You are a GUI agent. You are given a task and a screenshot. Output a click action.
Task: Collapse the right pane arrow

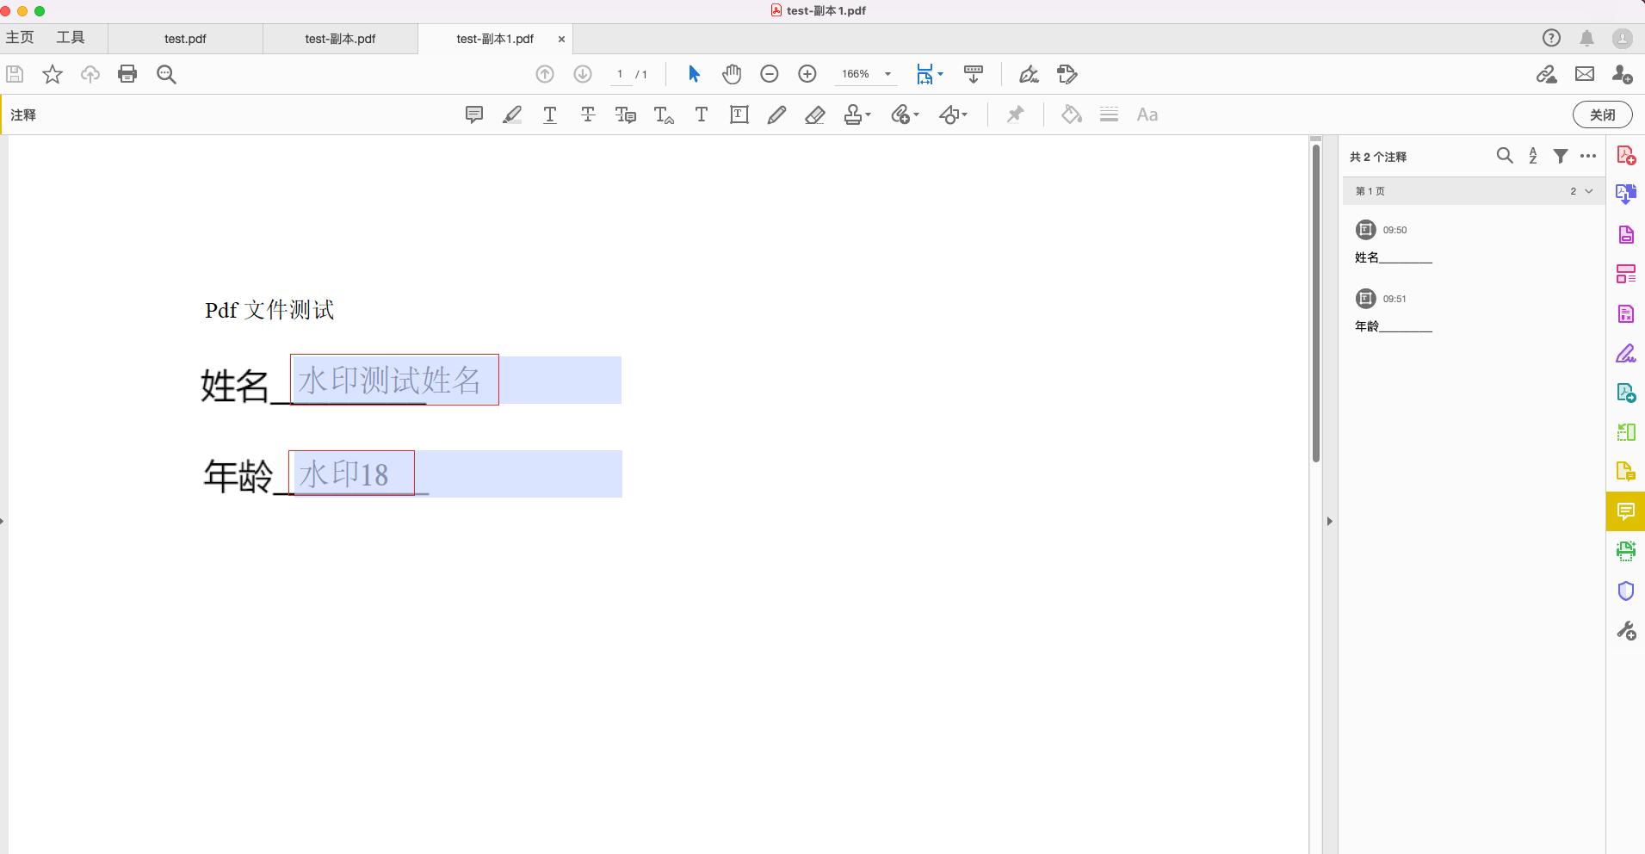1329,521
